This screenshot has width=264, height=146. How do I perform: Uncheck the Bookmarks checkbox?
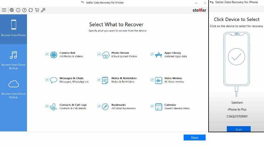coord(99,106)
